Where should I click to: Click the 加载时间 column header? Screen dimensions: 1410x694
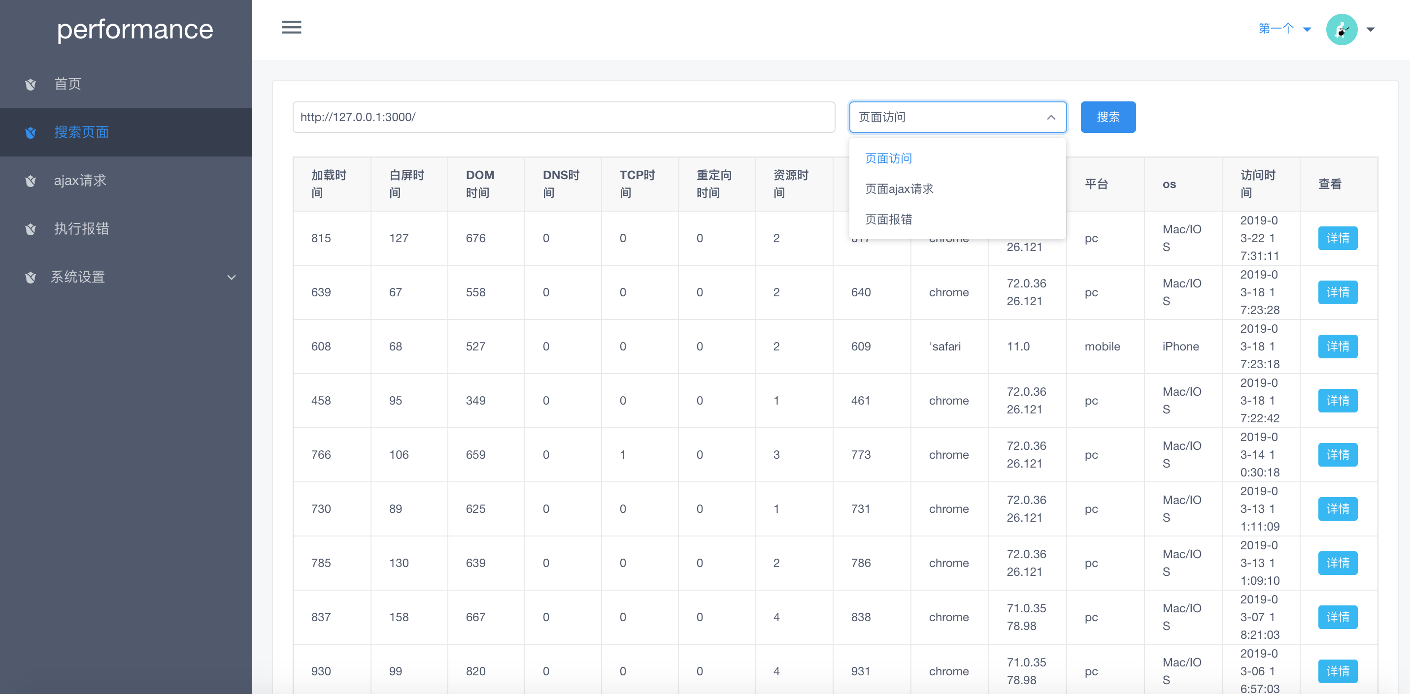tap(332, 184)
